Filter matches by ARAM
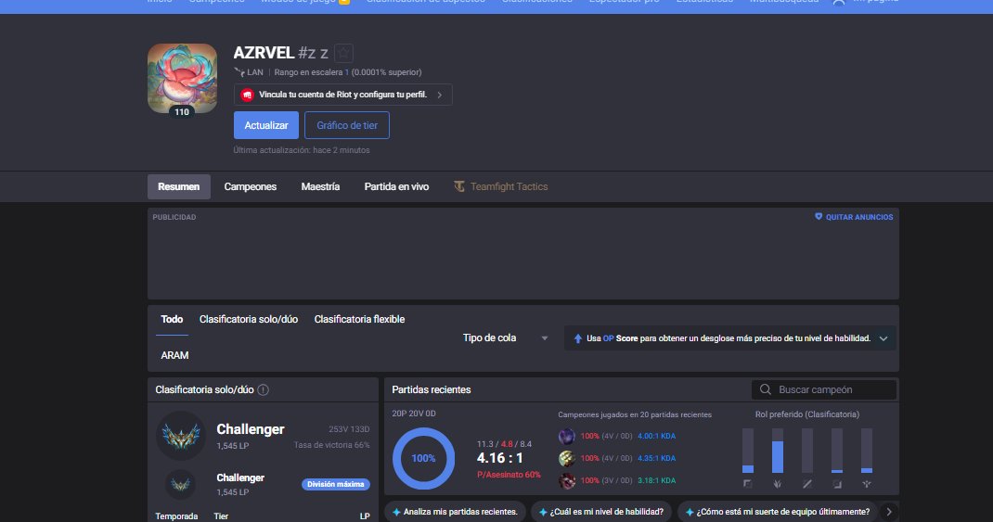Image resolution: width=993 pixels, height=522 pixels. click(x=174, y=356)
